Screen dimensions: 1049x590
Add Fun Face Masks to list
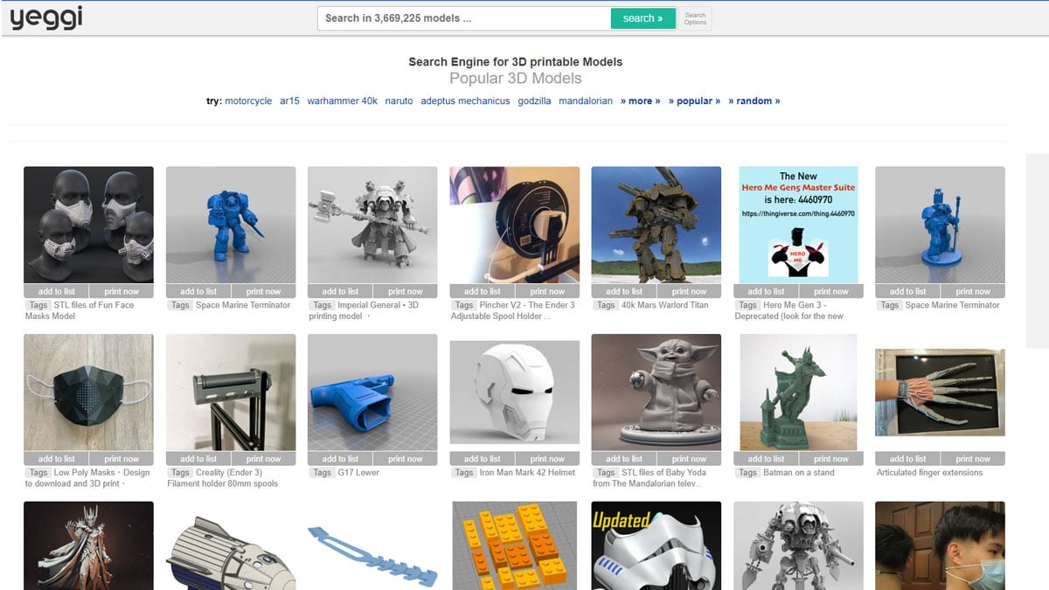click(56, 292)
